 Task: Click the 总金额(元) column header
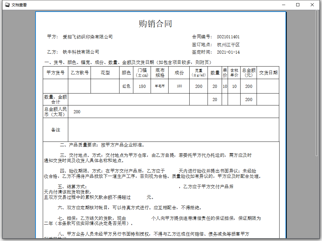click(249, 73)
